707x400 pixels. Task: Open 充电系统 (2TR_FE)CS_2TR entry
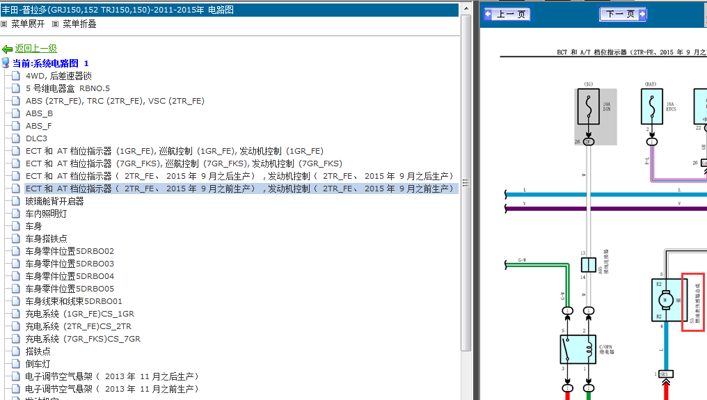tap(79, 326)
